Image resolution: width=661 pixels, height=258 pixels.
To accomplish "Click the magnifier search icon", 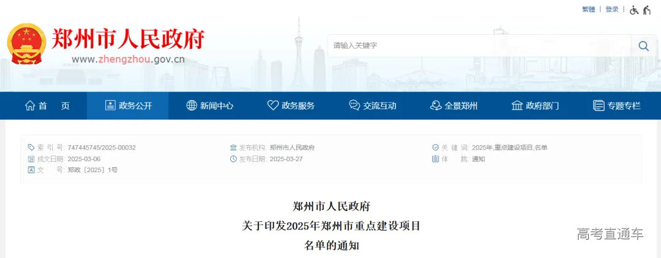I will tap(643, 46).
